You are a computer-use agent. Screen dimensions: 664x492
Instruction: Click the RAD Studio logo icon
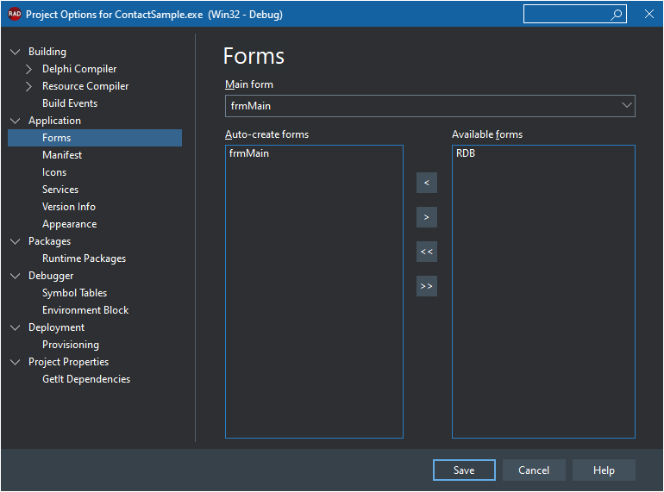pos(15,14)
